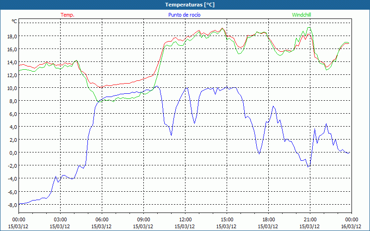
Task: Click the 14,0 y-axis value
Action: (x=12, y=62)
